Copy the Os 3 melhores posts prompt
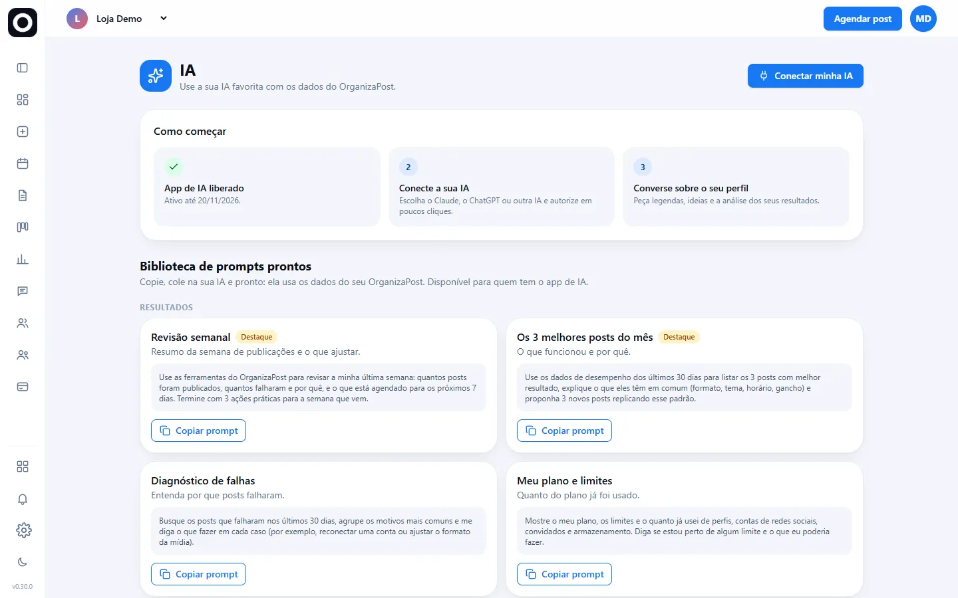The image size is (958, 598). (565, 431)
